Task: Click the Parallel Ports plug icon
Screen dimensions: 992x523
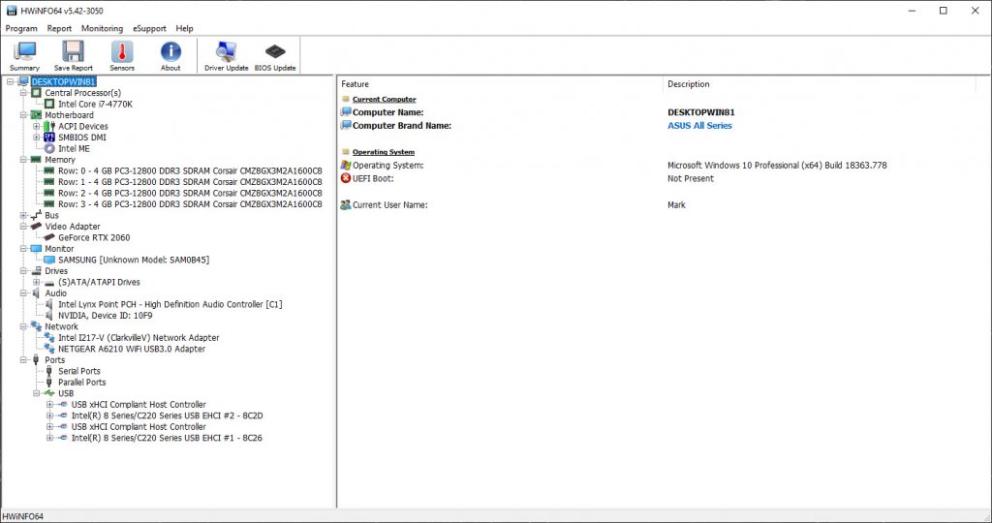Action: tap(49, 382)
